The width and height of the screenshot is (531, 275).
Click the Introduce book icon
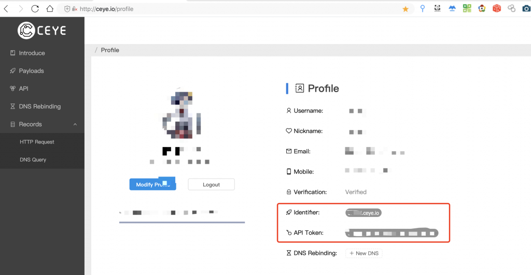(x=12, y=53)
